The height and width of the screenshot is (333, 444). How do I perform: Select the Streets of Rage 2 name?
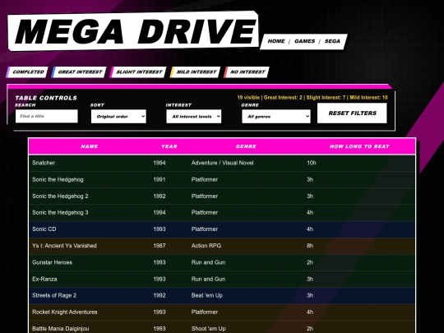pyautogui.click(x=54, y=295)
